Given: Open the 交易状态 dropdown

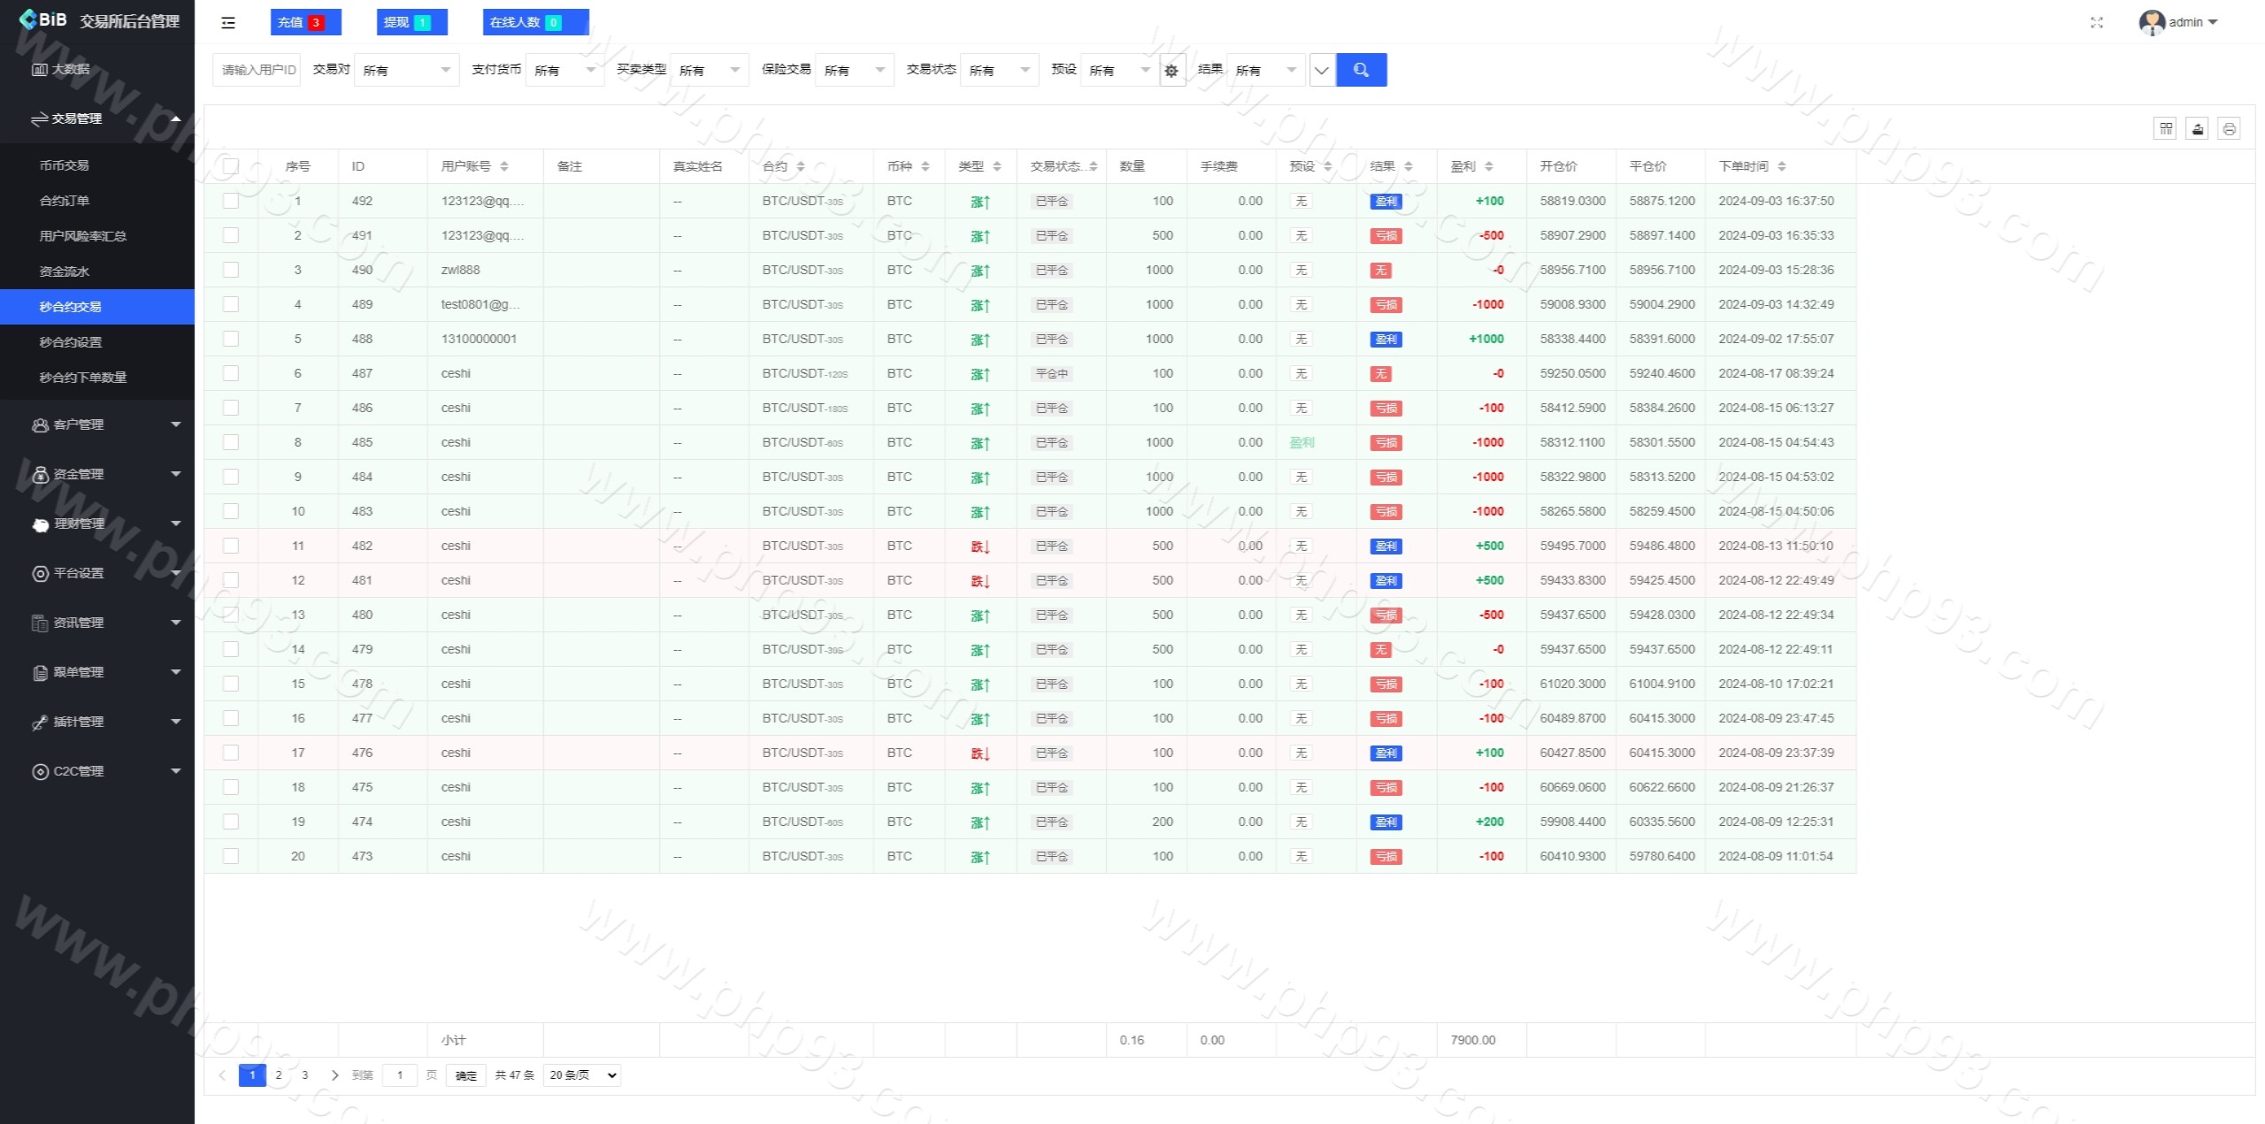Looking at the screenshot, I should point(999,71).
